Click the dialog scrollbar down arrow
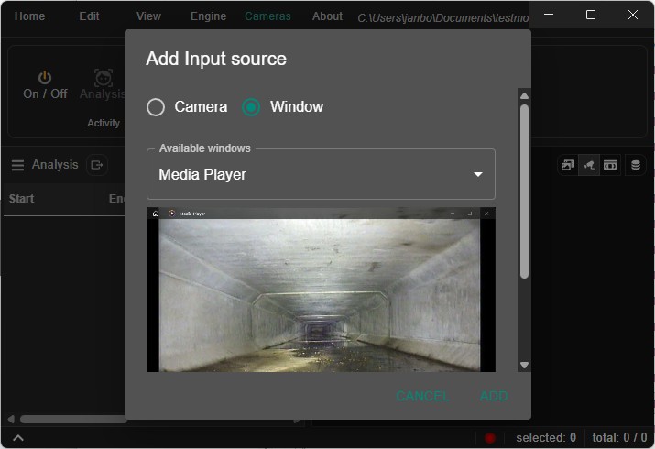 524,365
